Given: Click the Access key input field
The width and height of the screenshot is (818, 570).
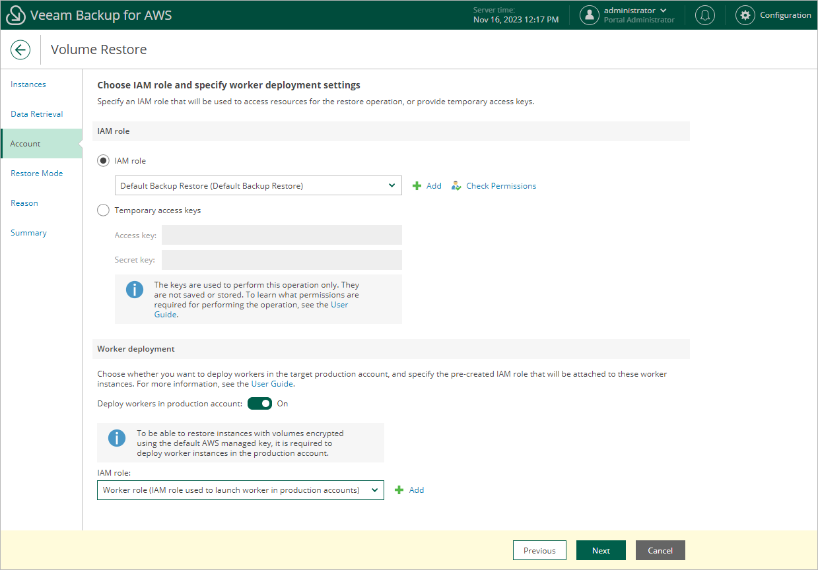Looking at the screenshot, I should [x=282, y=235].
